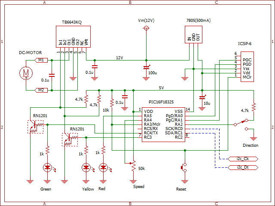This screenshot has width=275, height=206.
Task: Click the VDD pin label on PIC
Action: tap(148, 112)
